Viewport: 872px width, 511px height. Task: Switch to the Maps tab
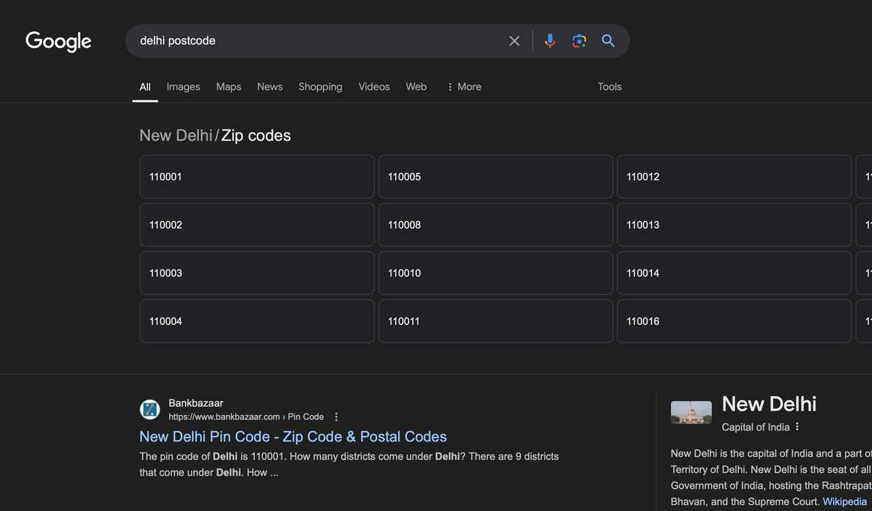pyautogui.click(x=228, y=87)
